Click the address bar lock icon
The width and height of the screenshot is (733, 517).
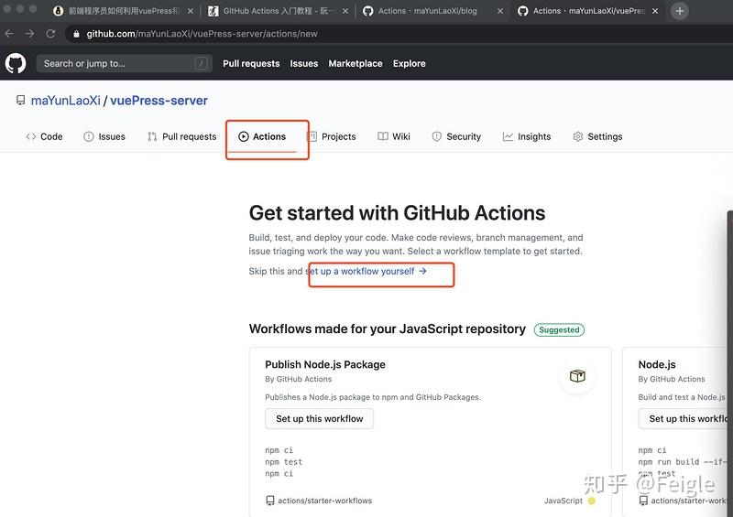[x=76, y=34]
